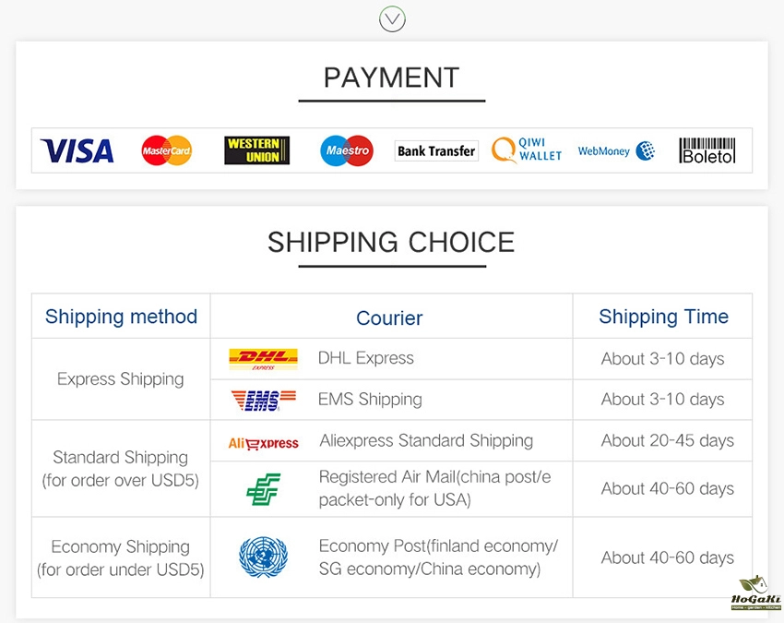This screenshot has width=784, height=623.
Task: Click the Bank Transfer button
Action: coord(436,150)
